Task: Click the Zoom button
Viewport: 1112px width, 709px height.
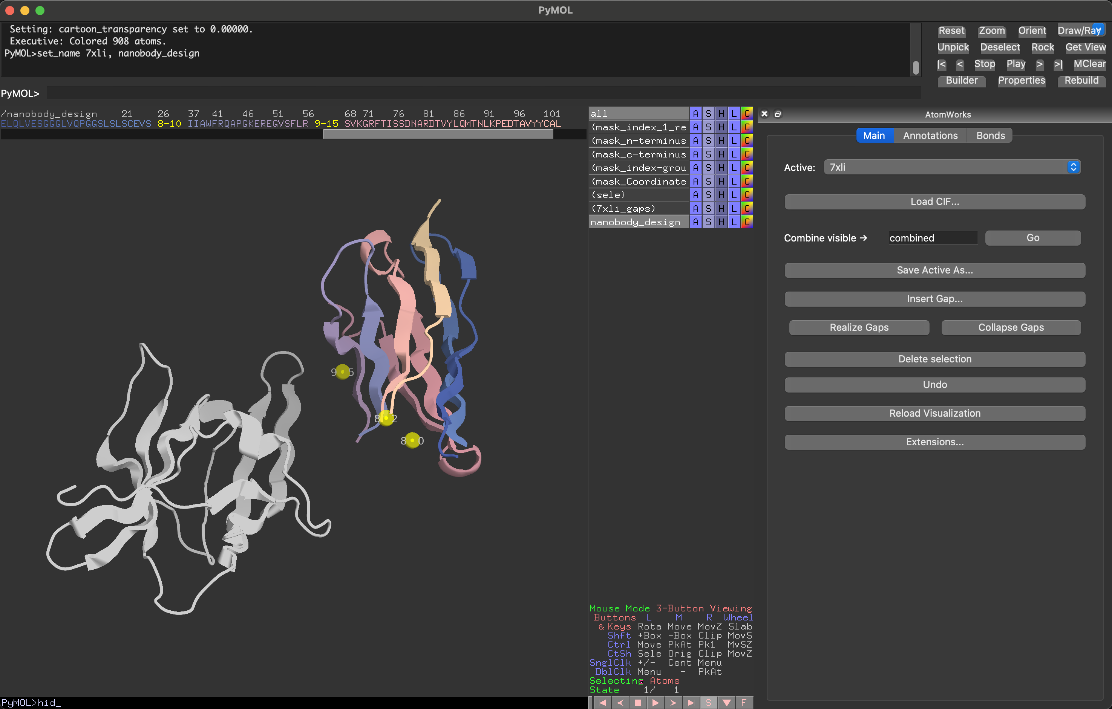Action: (991, 31)
